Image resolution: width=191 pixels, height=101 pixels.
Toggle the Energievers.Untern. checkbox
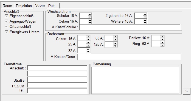(x=6, y=32)
